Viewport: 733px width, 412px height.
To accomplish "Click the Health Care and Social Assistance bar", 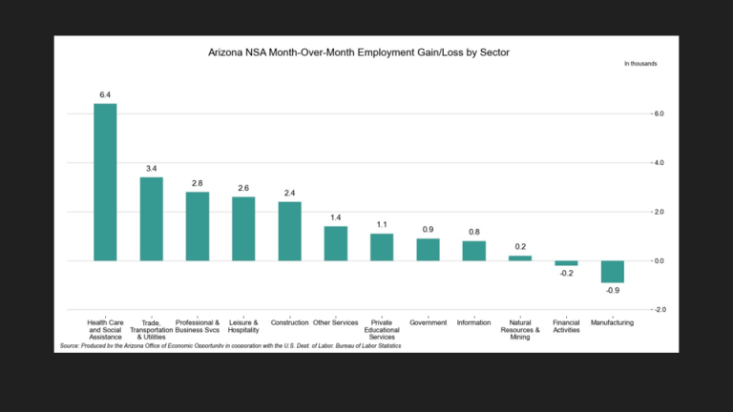I will [105, 182].
